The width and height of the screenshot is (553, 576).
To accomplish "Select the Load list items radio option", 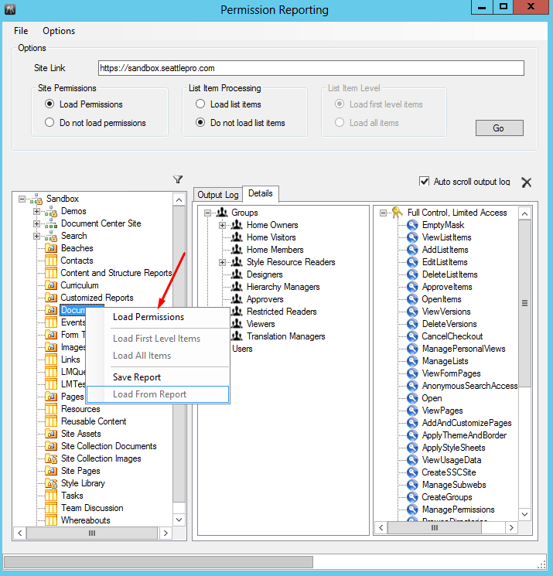I will (200, 104).
